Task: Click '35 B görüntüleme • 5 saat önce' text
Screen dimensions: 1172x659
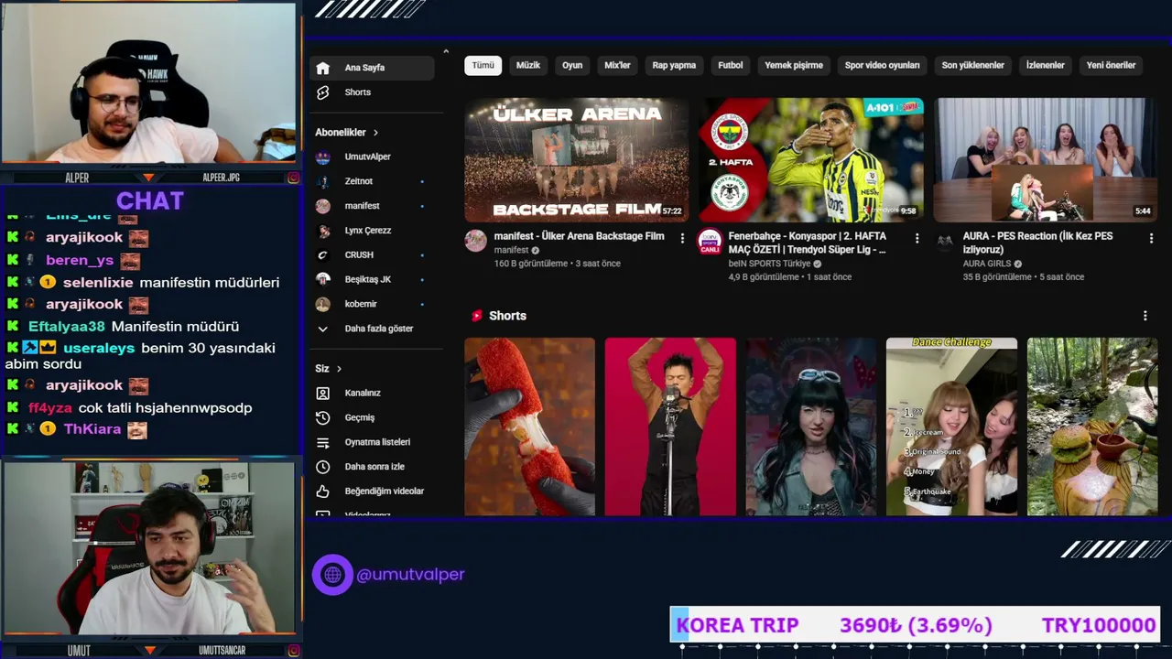Action: pyautogui.click(x=1024, y=277)
